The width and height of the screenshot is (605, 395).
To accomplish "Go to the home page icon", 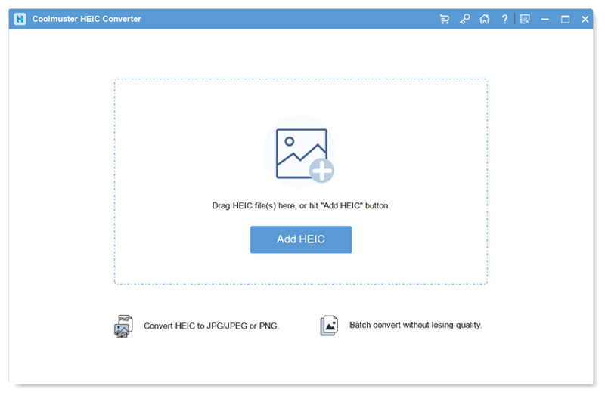I will (485, 19).
